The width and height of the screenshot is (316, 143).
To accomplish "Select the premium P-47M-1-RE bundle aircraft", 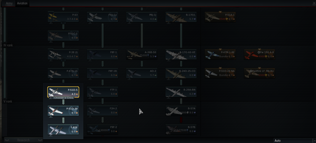I will (x=220, y=54).
